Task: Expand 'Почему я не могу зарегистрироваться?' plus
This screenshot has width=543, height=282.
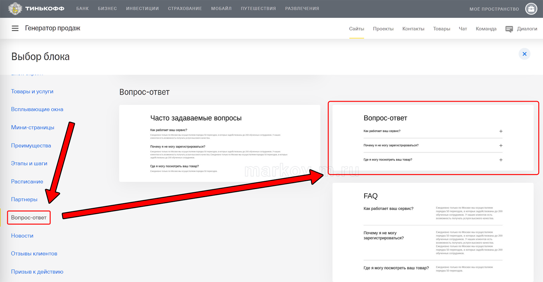Action: coord(501,145)
